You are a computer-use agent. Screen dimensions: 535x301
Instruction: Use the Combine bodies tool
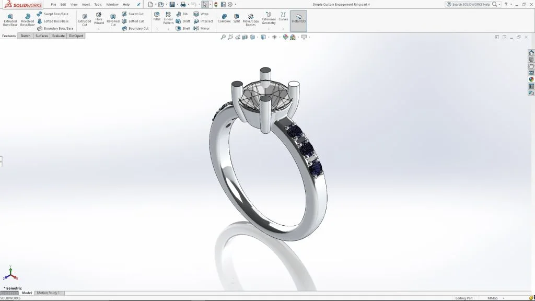(x=224, y=18)
